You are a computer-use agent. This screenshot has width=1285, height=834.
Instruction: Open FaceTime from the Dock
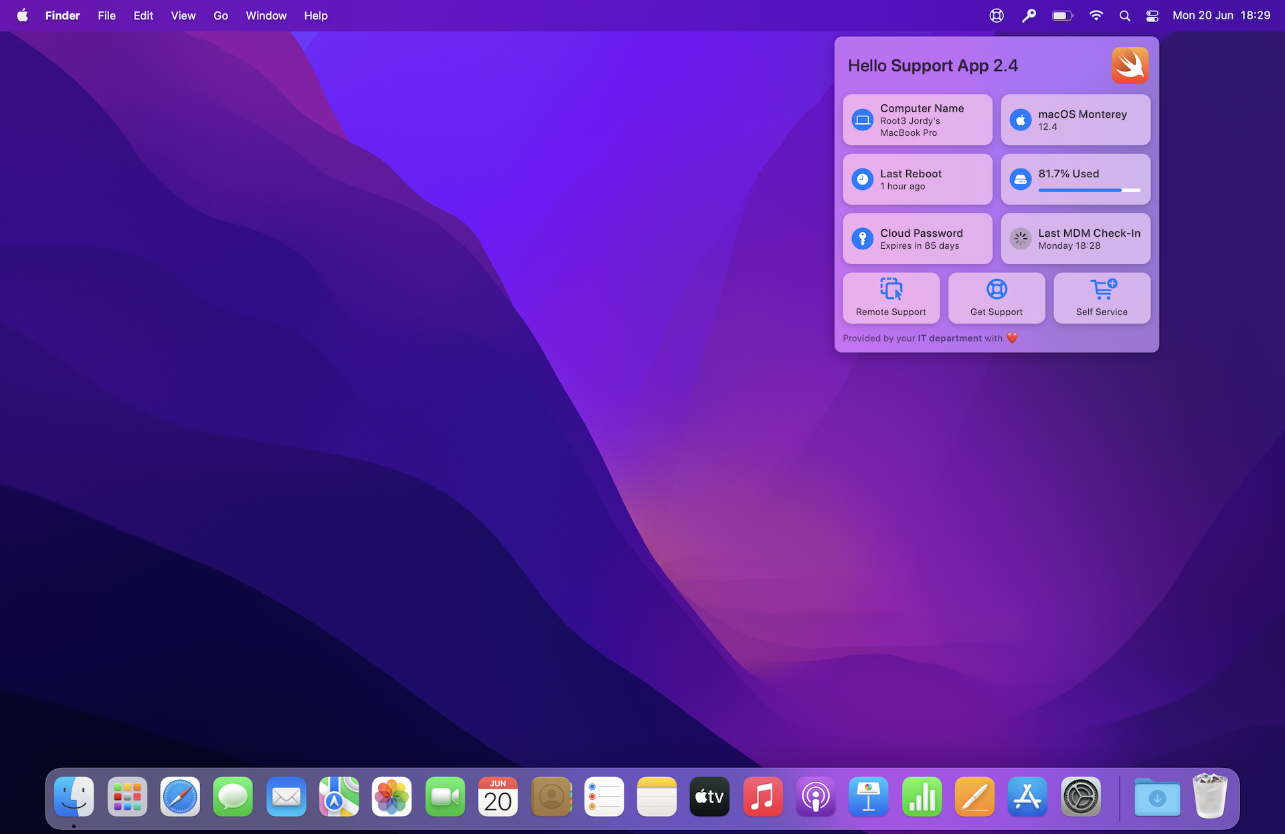click(x=445, y=797)
